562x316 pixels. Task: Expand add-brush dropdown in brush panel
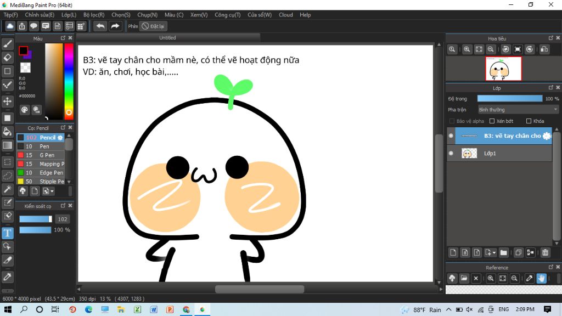pos(52,191)
